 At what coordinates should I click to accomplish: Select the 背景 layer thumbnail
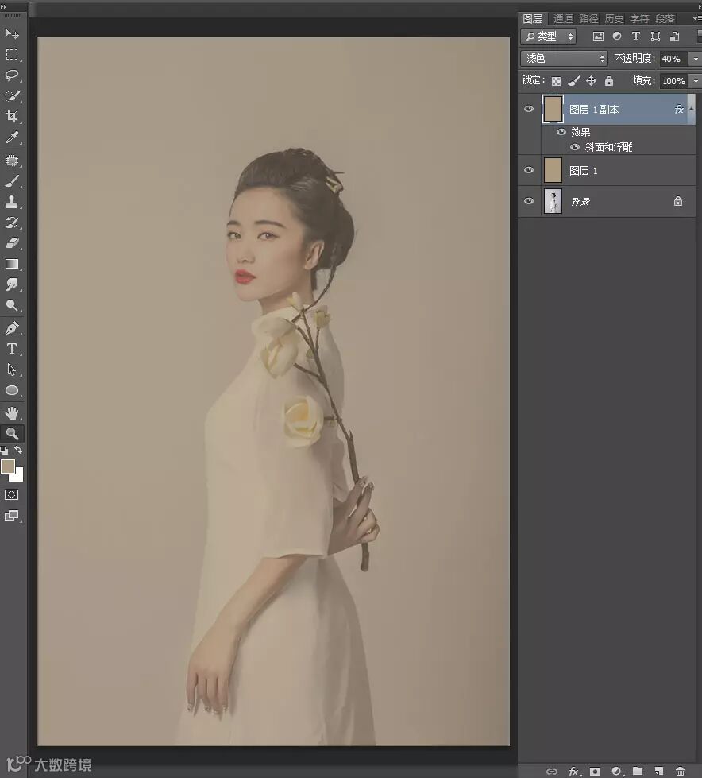(x=553, y=201)
